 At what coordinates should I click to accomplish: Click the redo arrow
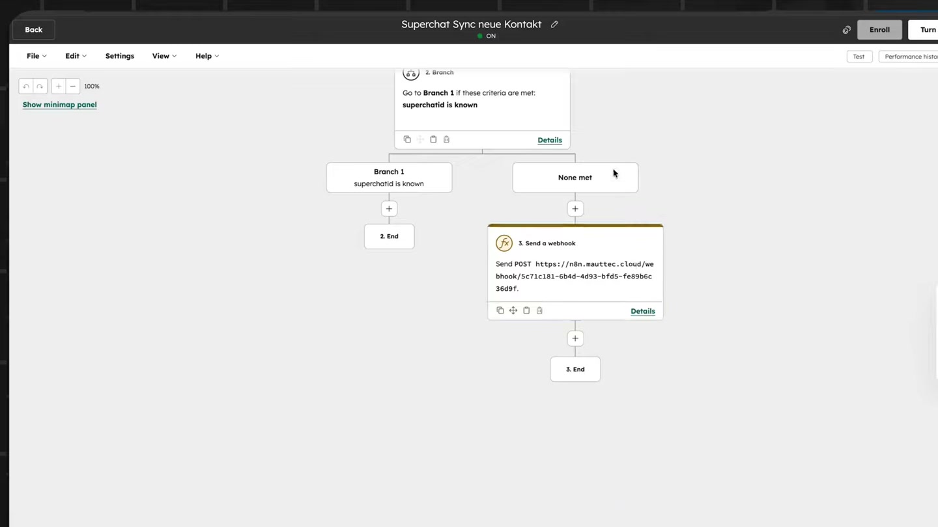coord(39,86)
